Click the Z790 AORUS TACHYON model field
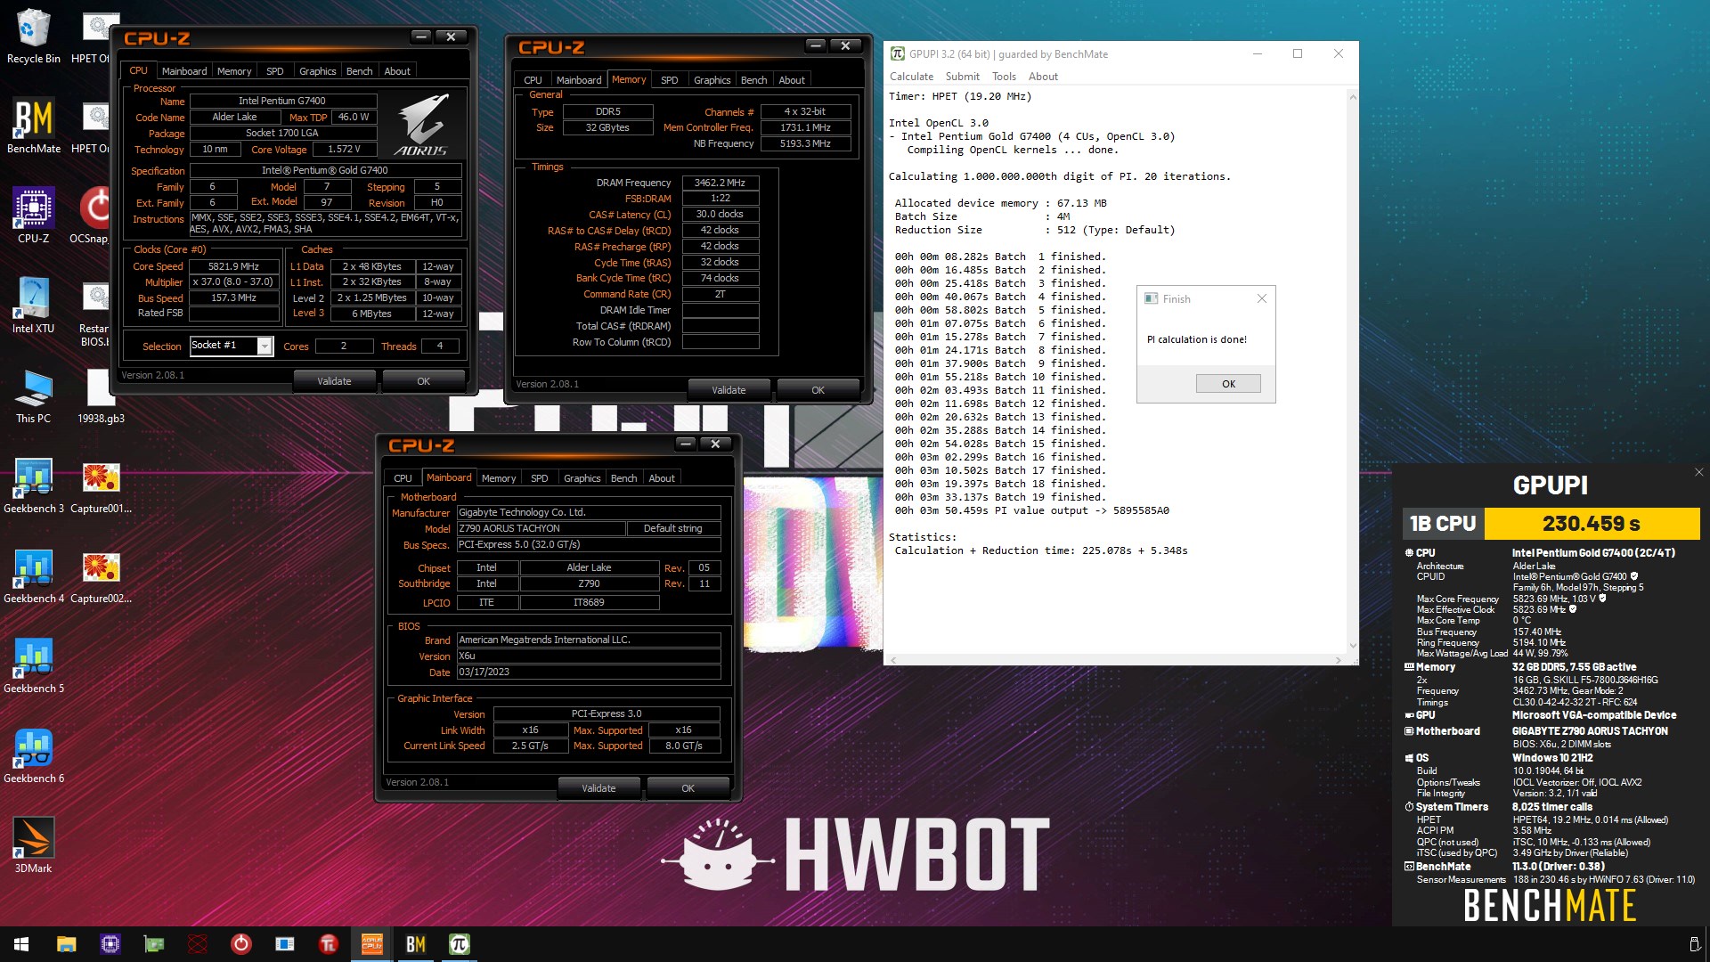This screenshot has height=962, width=1710. [x=541, y=528]
